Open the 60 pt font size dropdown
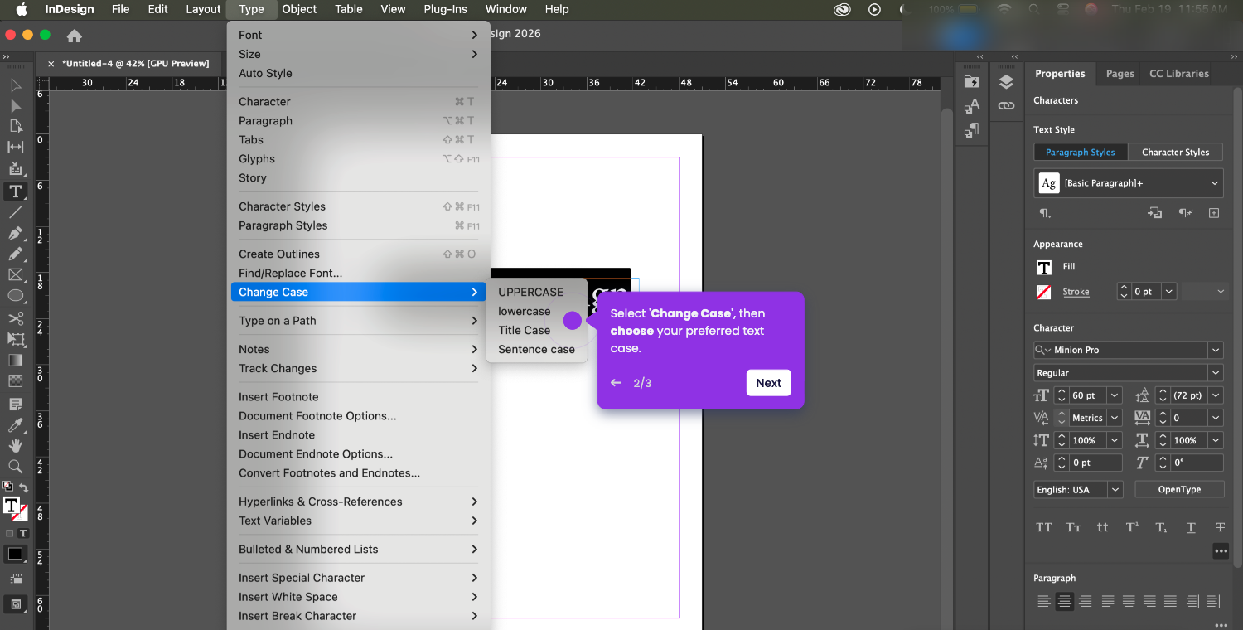Viewport: 1243px width, 630px height. coord(1115,395)
